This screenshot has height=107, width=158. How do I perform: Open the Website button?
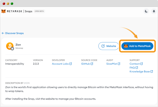109,46
